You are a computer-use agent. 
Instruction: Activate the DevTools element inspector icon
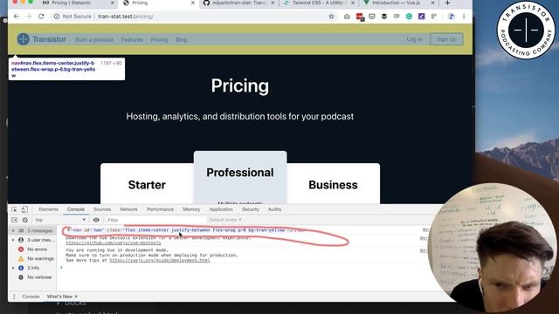[x=14, y=209]
